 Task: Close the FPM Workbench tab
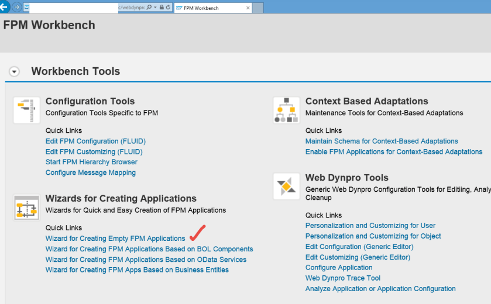[248, 8]
